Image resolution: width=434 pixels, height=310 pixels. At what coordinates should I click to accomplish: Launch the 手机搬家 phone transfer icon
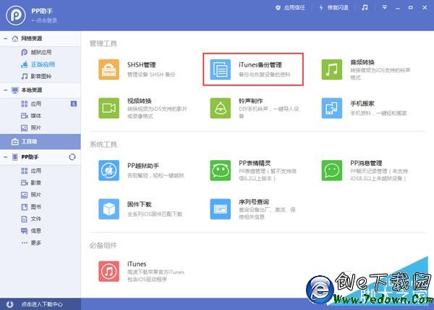click(332, 108)
